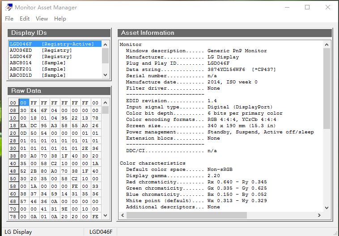
Task: Click the White point (default) line
Action: pos(196,201)
